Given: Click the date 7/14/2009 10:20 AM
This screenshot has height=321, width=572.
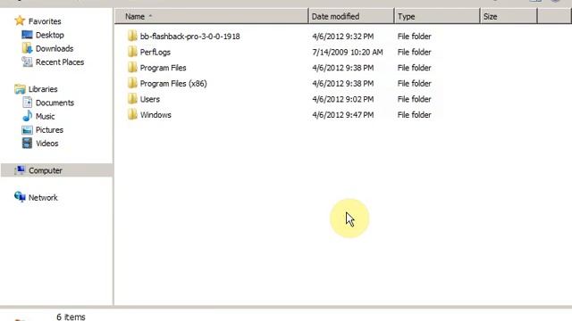Looking at the screenshot, I should click(x=348, y=52).
